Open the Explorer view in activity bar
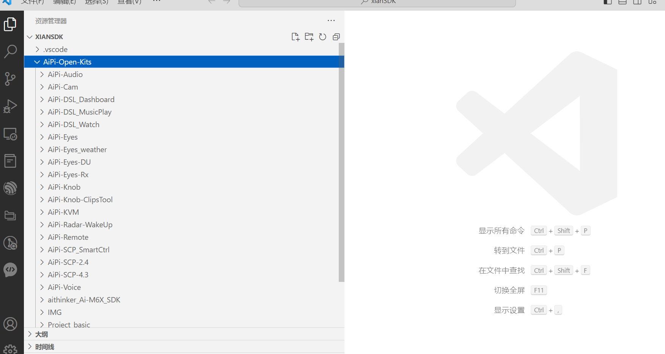 point(10,24)
